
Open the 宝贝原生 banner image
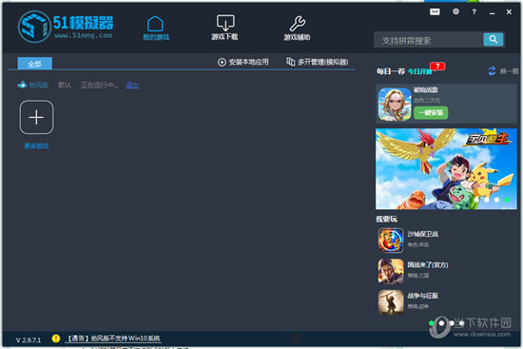[x=446, y=169]
